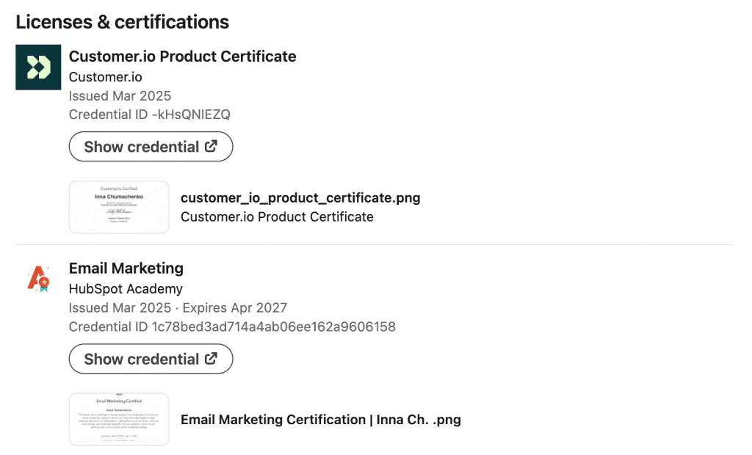Click external-link icon in Email Marketing Show credential
The image size is (752, 455).
click(x=211, y=358)
